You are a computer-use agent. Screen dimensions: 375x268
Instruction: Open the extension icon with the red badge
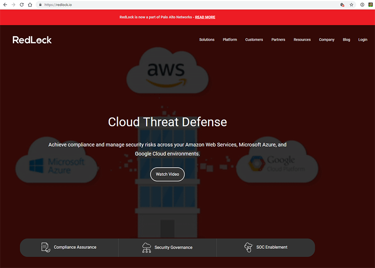pos(342,5)
